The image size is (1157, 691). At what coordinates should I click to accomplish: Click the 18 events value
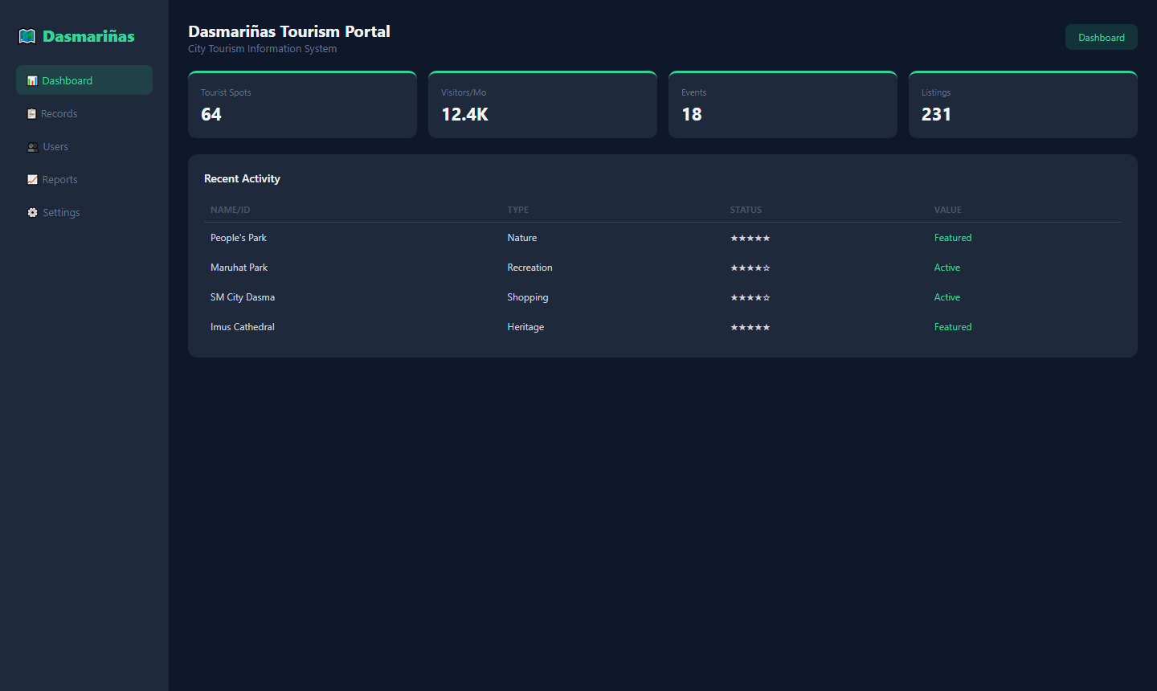pos(692,114)
